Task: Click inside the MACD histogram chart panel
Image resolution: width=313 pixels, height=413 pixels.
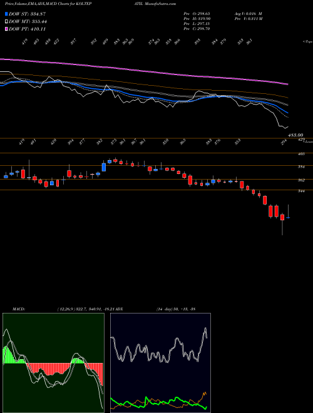Action: point(53,363)
